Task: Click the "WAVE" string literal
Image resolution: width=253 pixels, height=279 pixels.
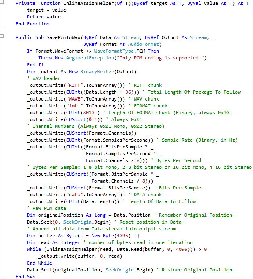Action: [x=75, y=99]
